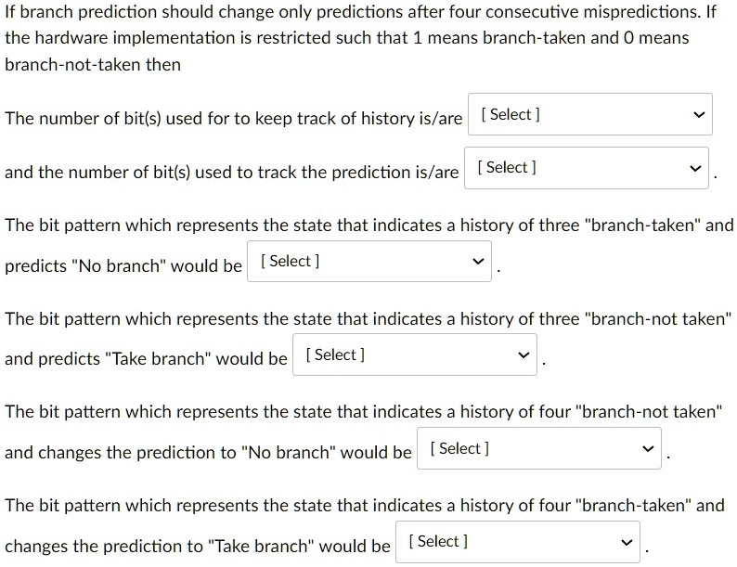Viewport: 737px width, 567px height.
Task: Click chevron arrow beside 'prediction to "Take branch" would be'
Action: point(627,542)
